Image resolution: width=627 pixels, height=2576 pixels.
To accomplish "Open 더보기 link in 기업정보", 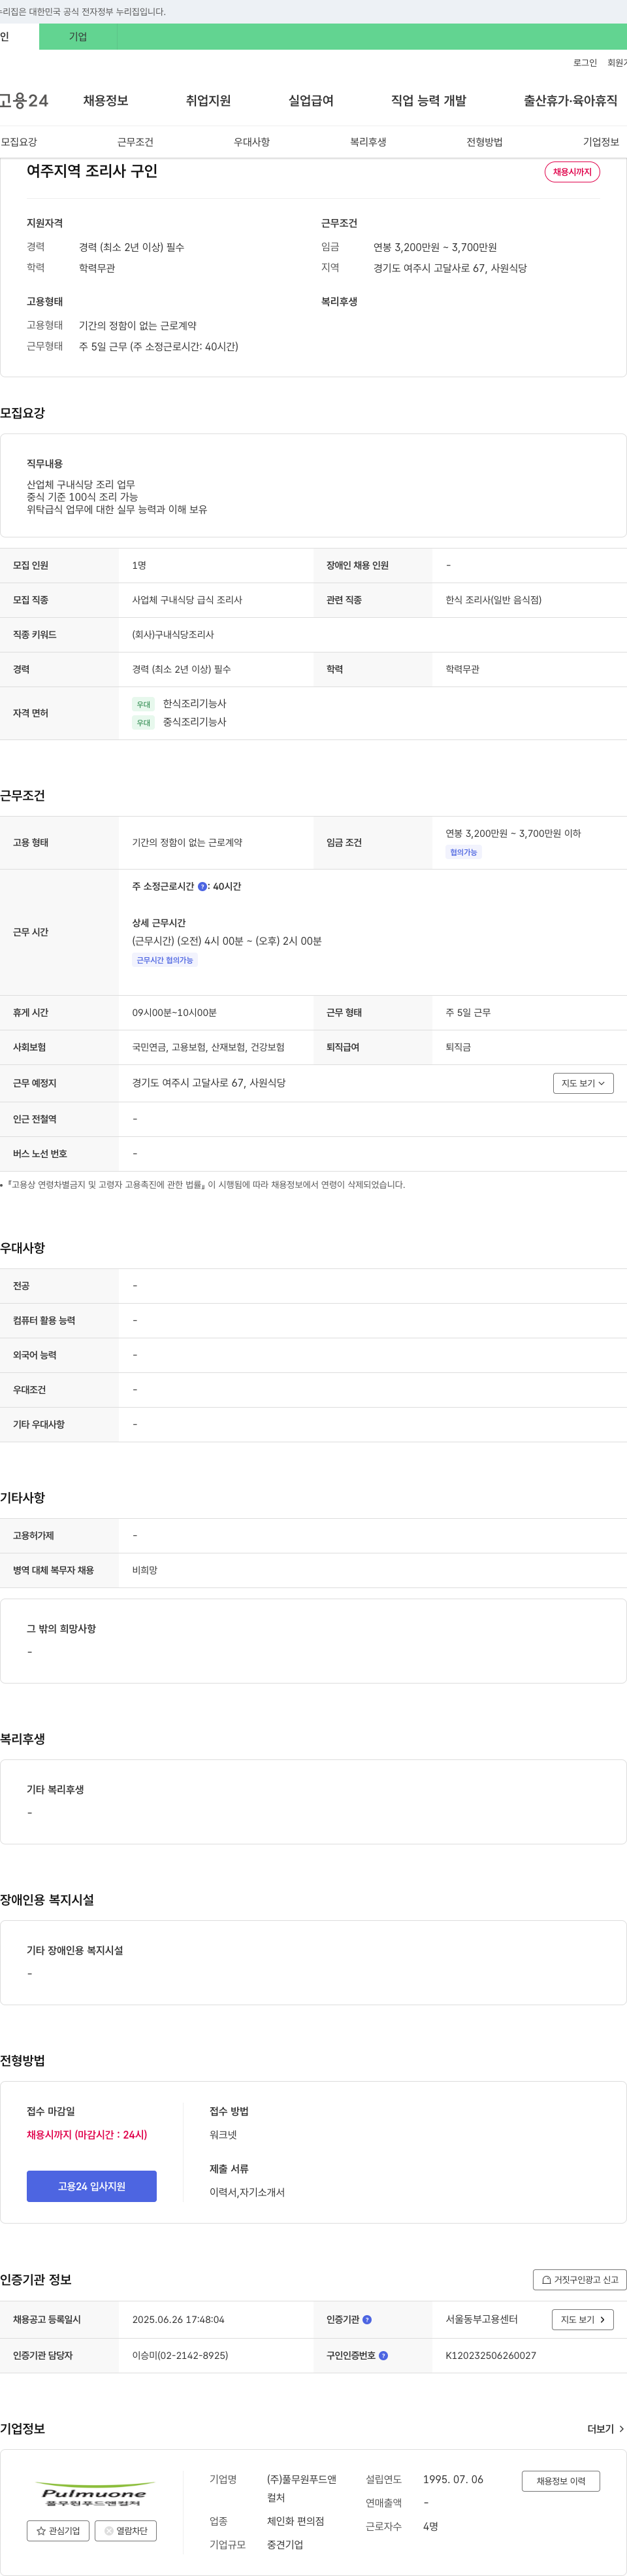I will tap(605, 2428).
